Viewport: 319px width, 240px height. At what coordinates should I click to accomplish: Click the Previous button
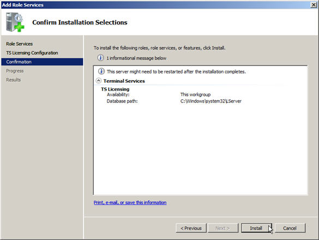pyautogui.click(x=191, y=228)
